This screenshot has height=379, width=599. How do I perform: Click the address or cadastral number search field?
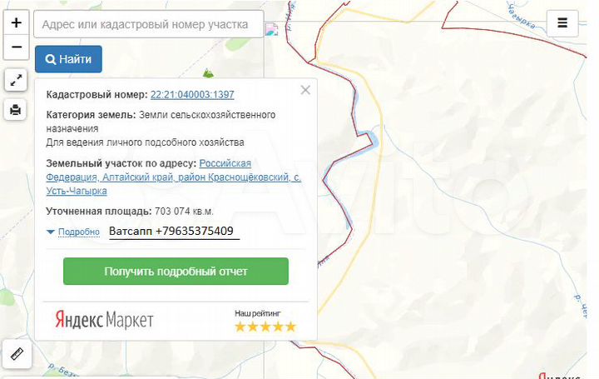pos(149,24)
